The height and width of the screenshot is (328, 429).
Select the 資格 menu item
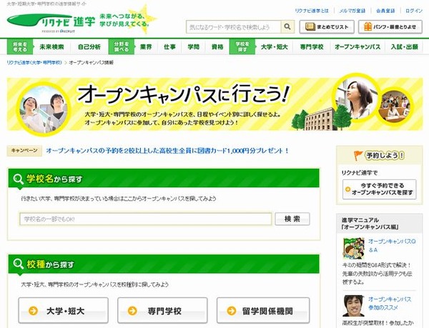pos(217,46)
